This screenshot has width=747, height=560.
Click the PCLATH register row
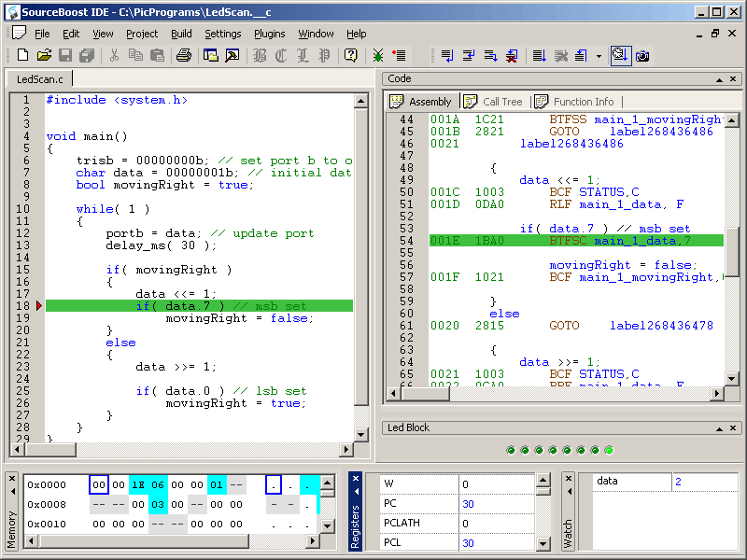point(458,524)
